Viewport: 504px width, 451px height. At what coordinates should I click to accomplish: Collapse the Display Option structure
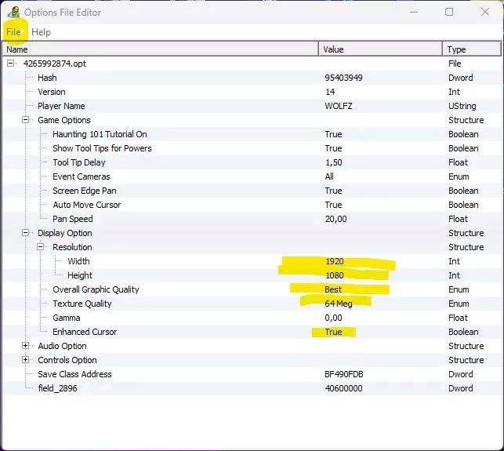[25, 233]
